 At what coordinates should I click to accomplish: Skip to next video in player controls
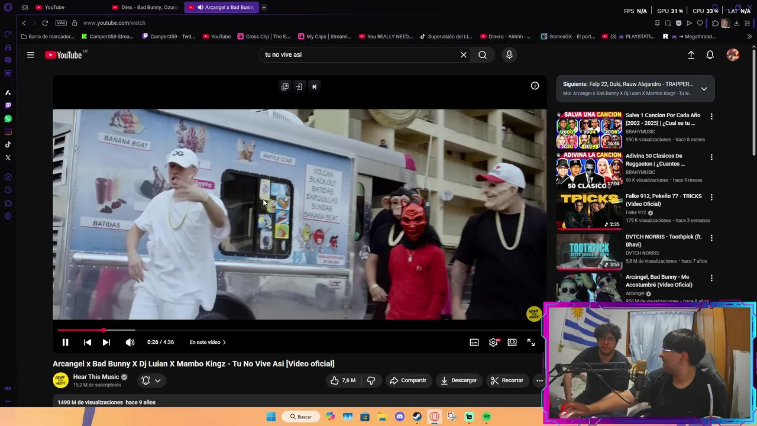pos(106,342)
